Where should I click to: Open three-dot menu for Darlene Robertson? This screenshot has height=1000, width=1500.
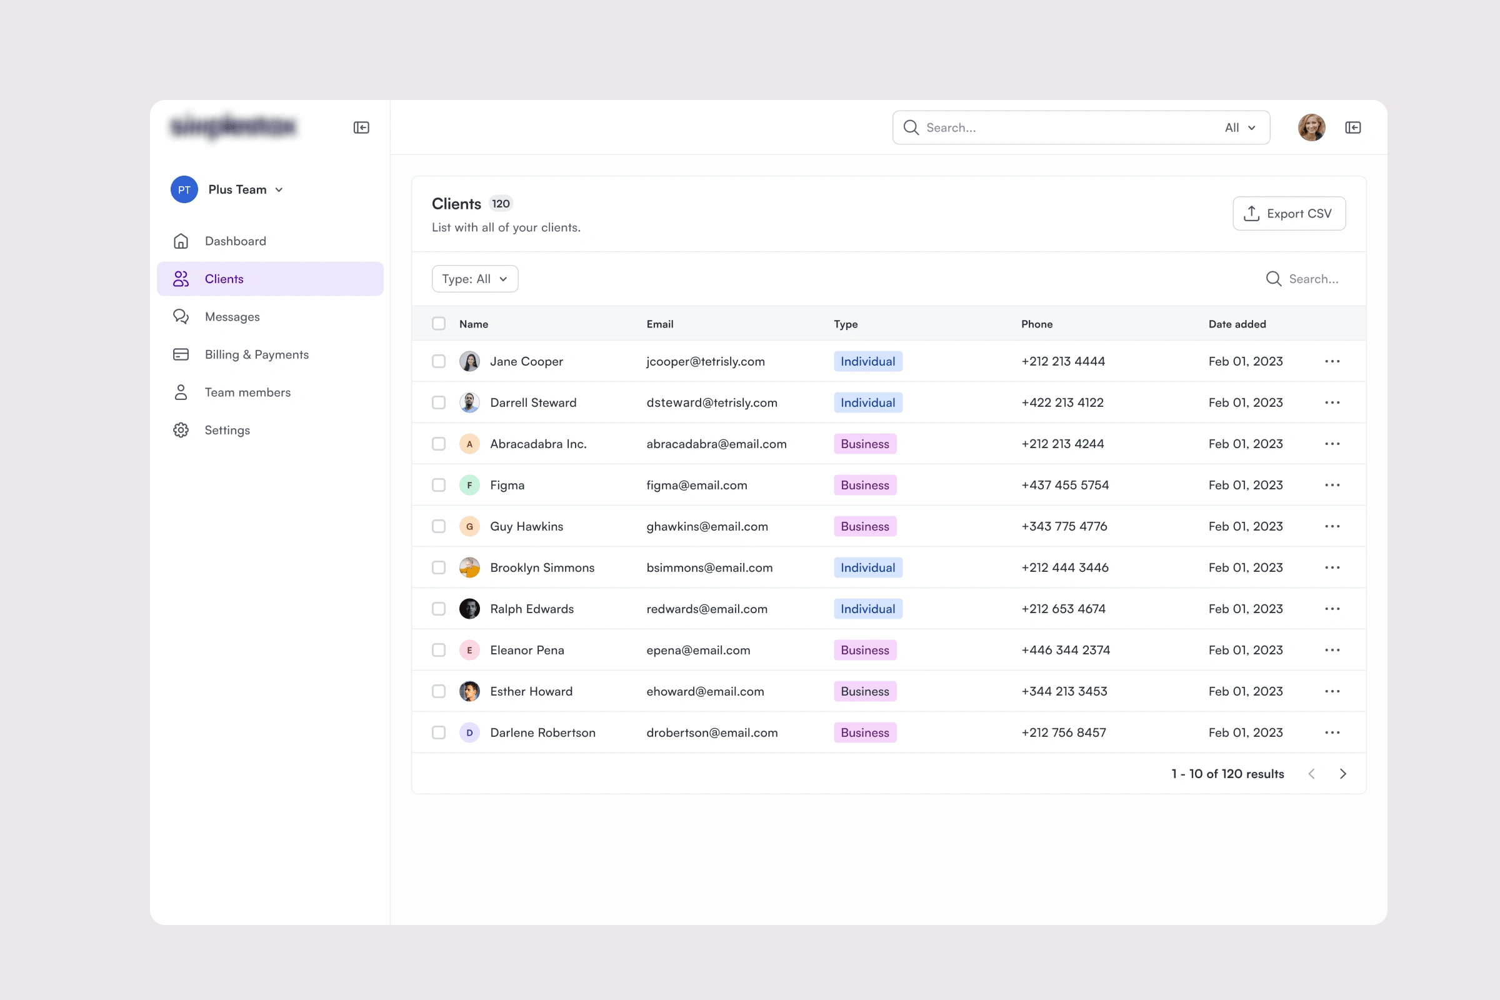pos(1332,732)
